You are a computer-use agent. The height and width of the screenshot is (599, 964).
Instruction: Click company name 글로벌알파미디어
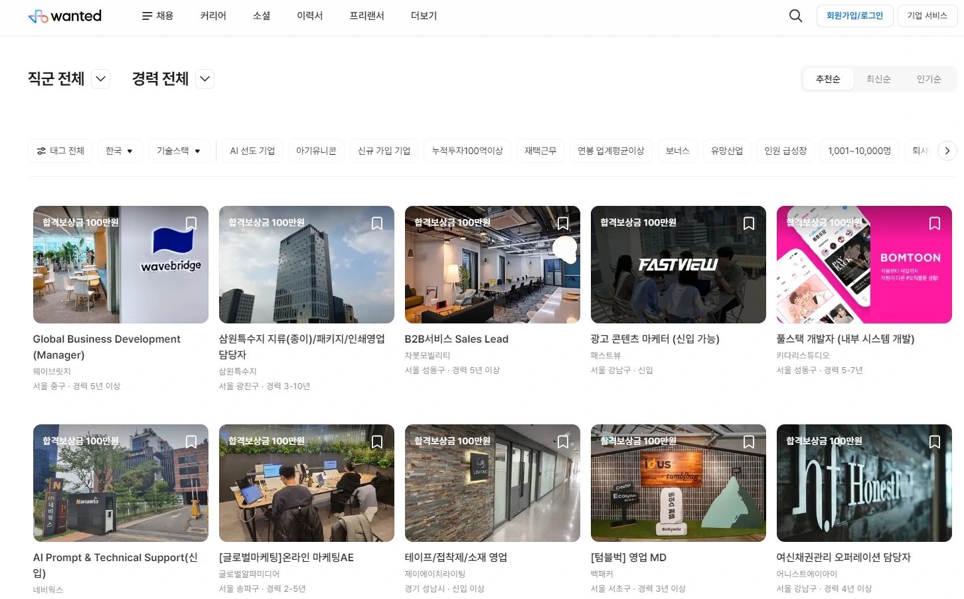(x=250, y=574)
